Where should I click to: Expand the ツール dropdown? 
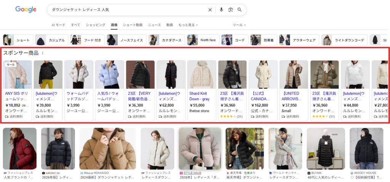pyautogui.click(x=239, y=25)
